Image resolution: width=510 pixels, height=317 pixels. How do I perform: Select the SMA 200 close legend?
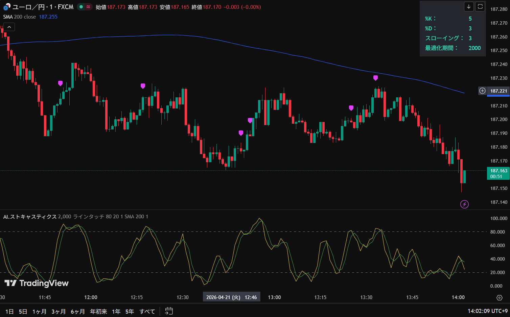click(20, 17)
